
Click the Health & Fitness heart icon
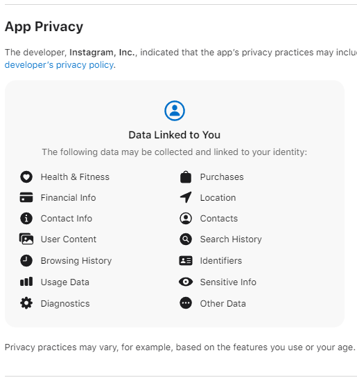(x=26, y=177)
